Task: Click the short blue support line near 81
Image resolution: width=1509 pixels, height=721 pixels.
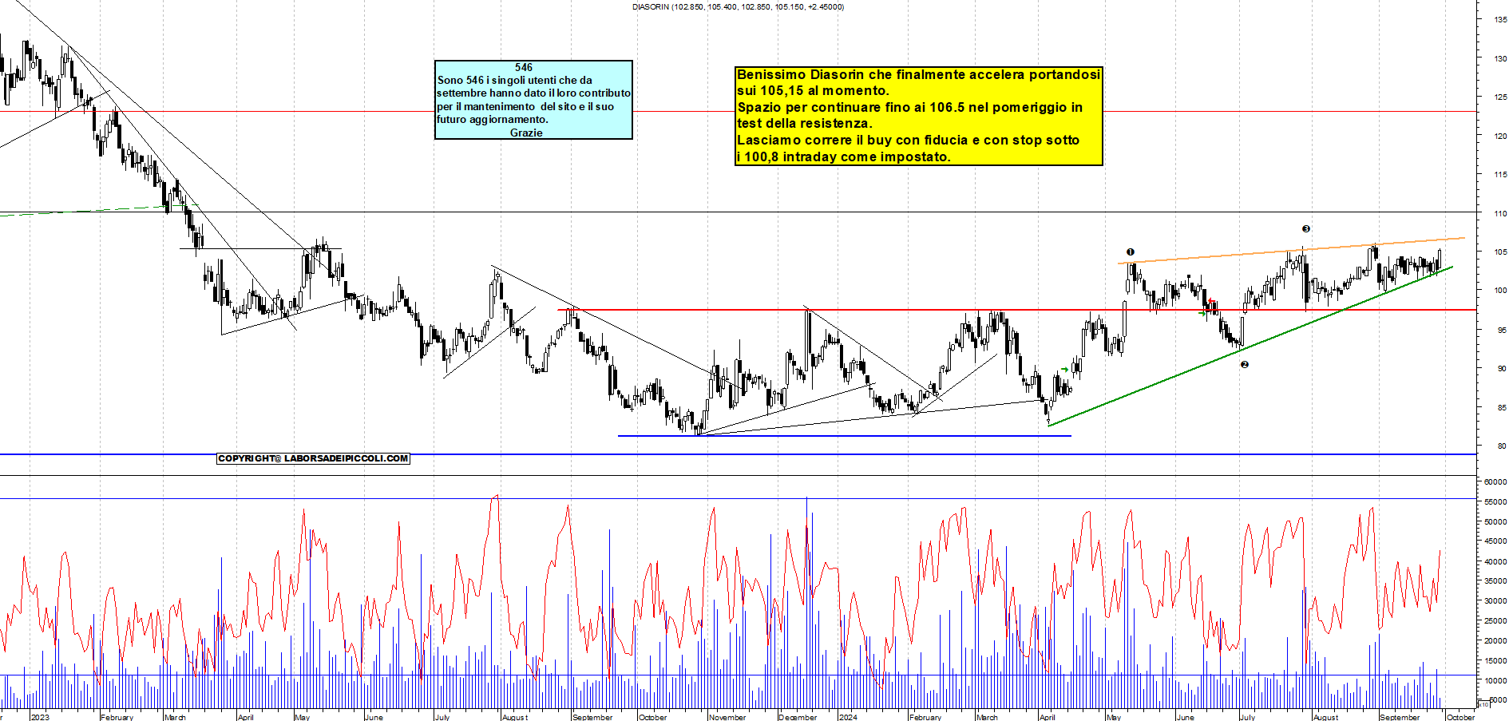Action: (x=845, y=436)
